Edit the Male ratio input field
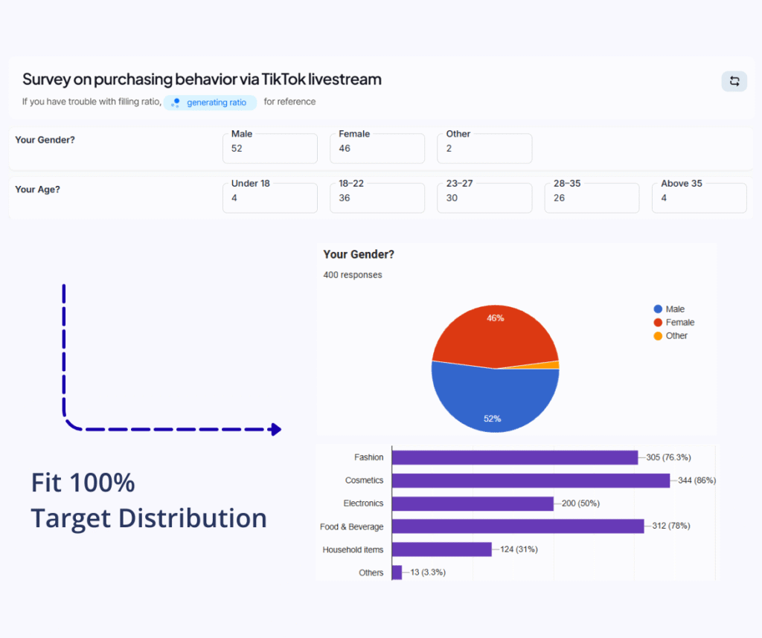762x638 pixels. click(x=269, y=149)
